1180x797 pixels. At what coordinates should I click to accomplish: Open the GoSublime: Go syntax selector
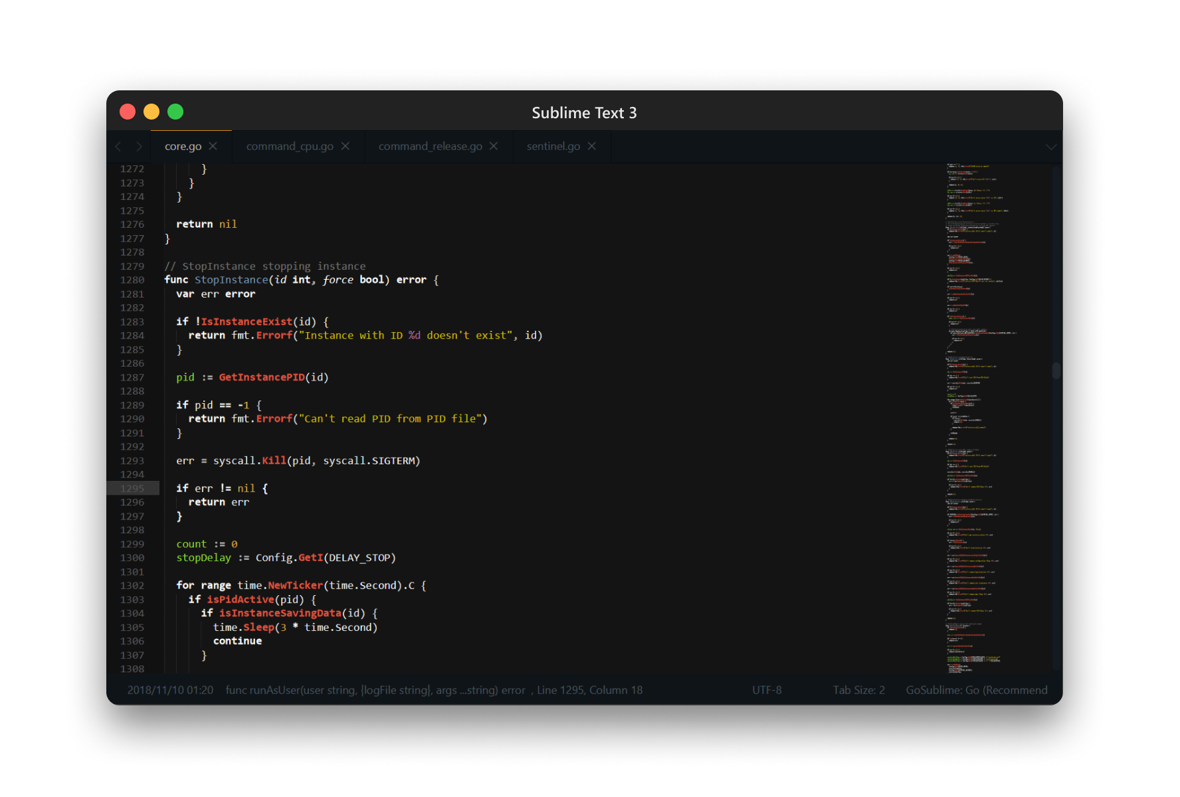pos(976,690)
